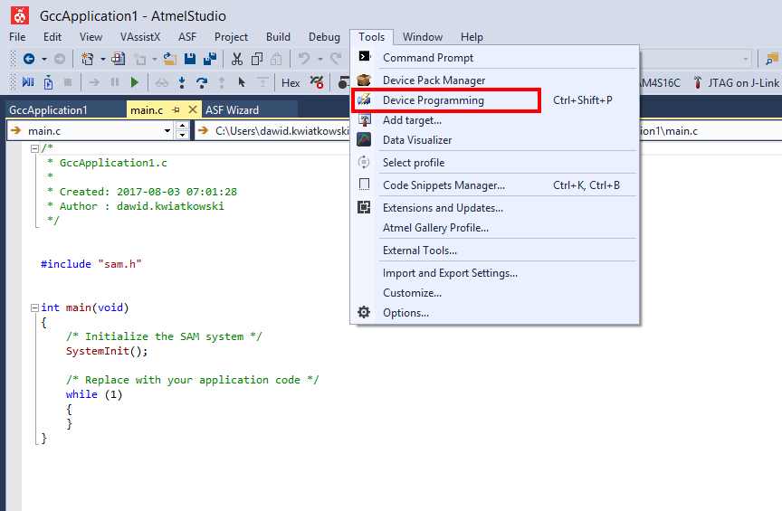The image size is (782, 511).
Task: Click the Start Debugging and Break icon
Action: tap(28, 81)
